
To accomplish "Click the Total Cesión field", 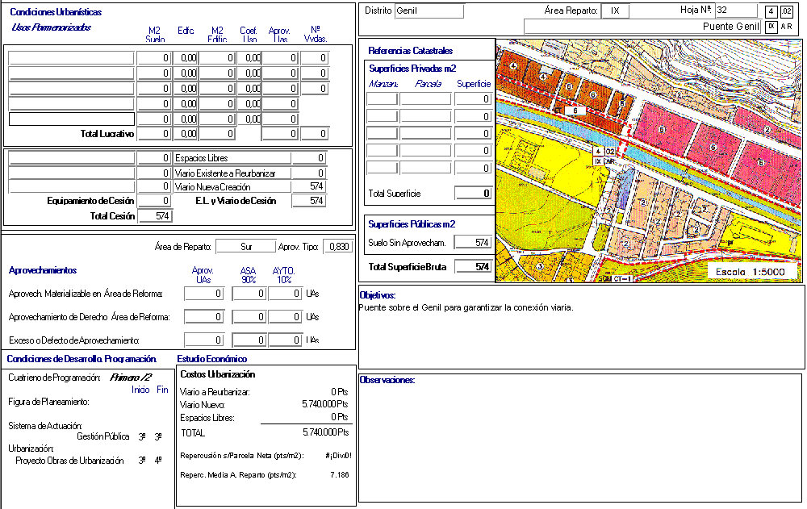I will pos(155,216).
